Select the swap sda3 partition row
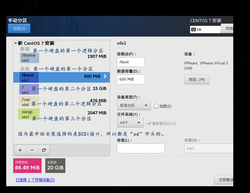This screenshot has height=193, width=250. [x=62, y=114]
